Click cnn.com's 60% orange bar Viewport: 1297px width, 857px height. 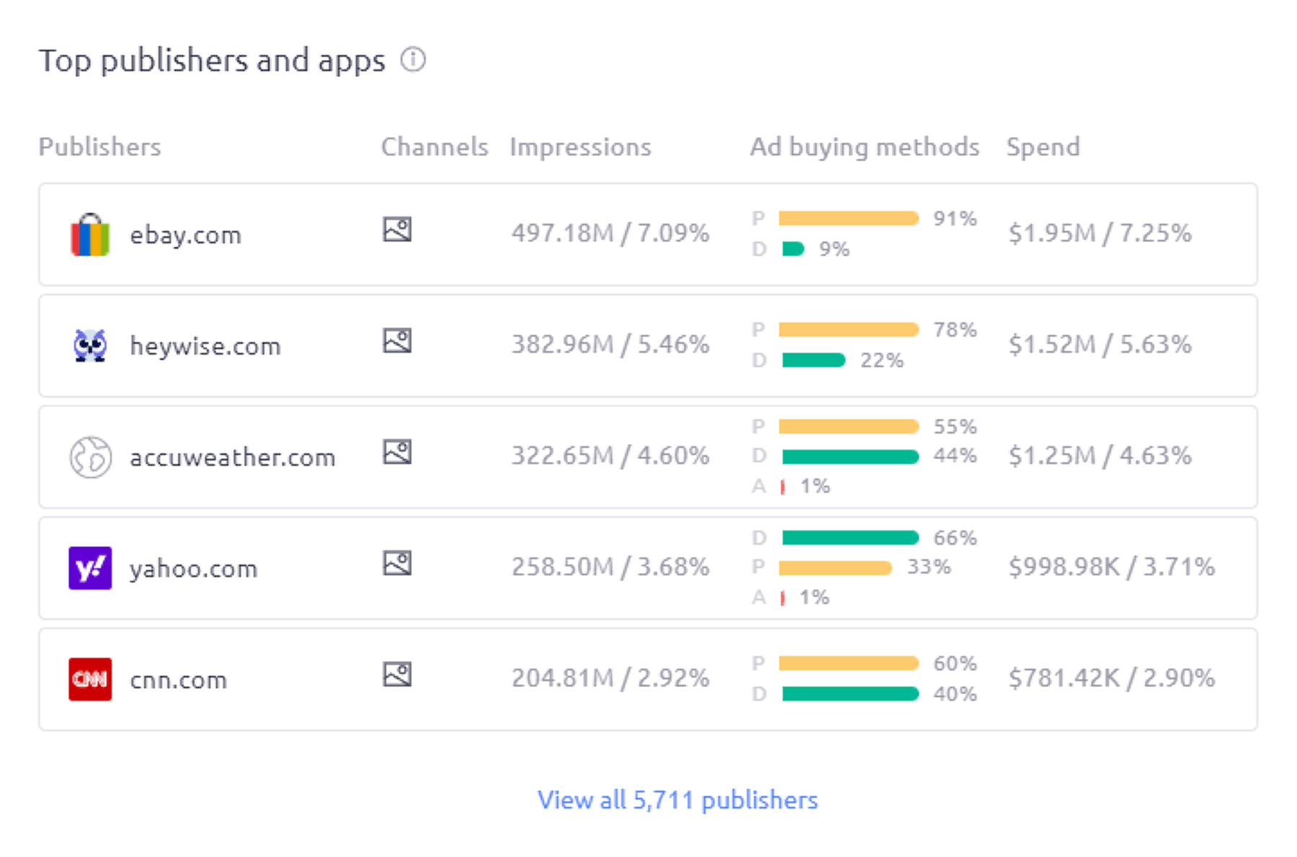pyautogui.click(x=849, y=663)
